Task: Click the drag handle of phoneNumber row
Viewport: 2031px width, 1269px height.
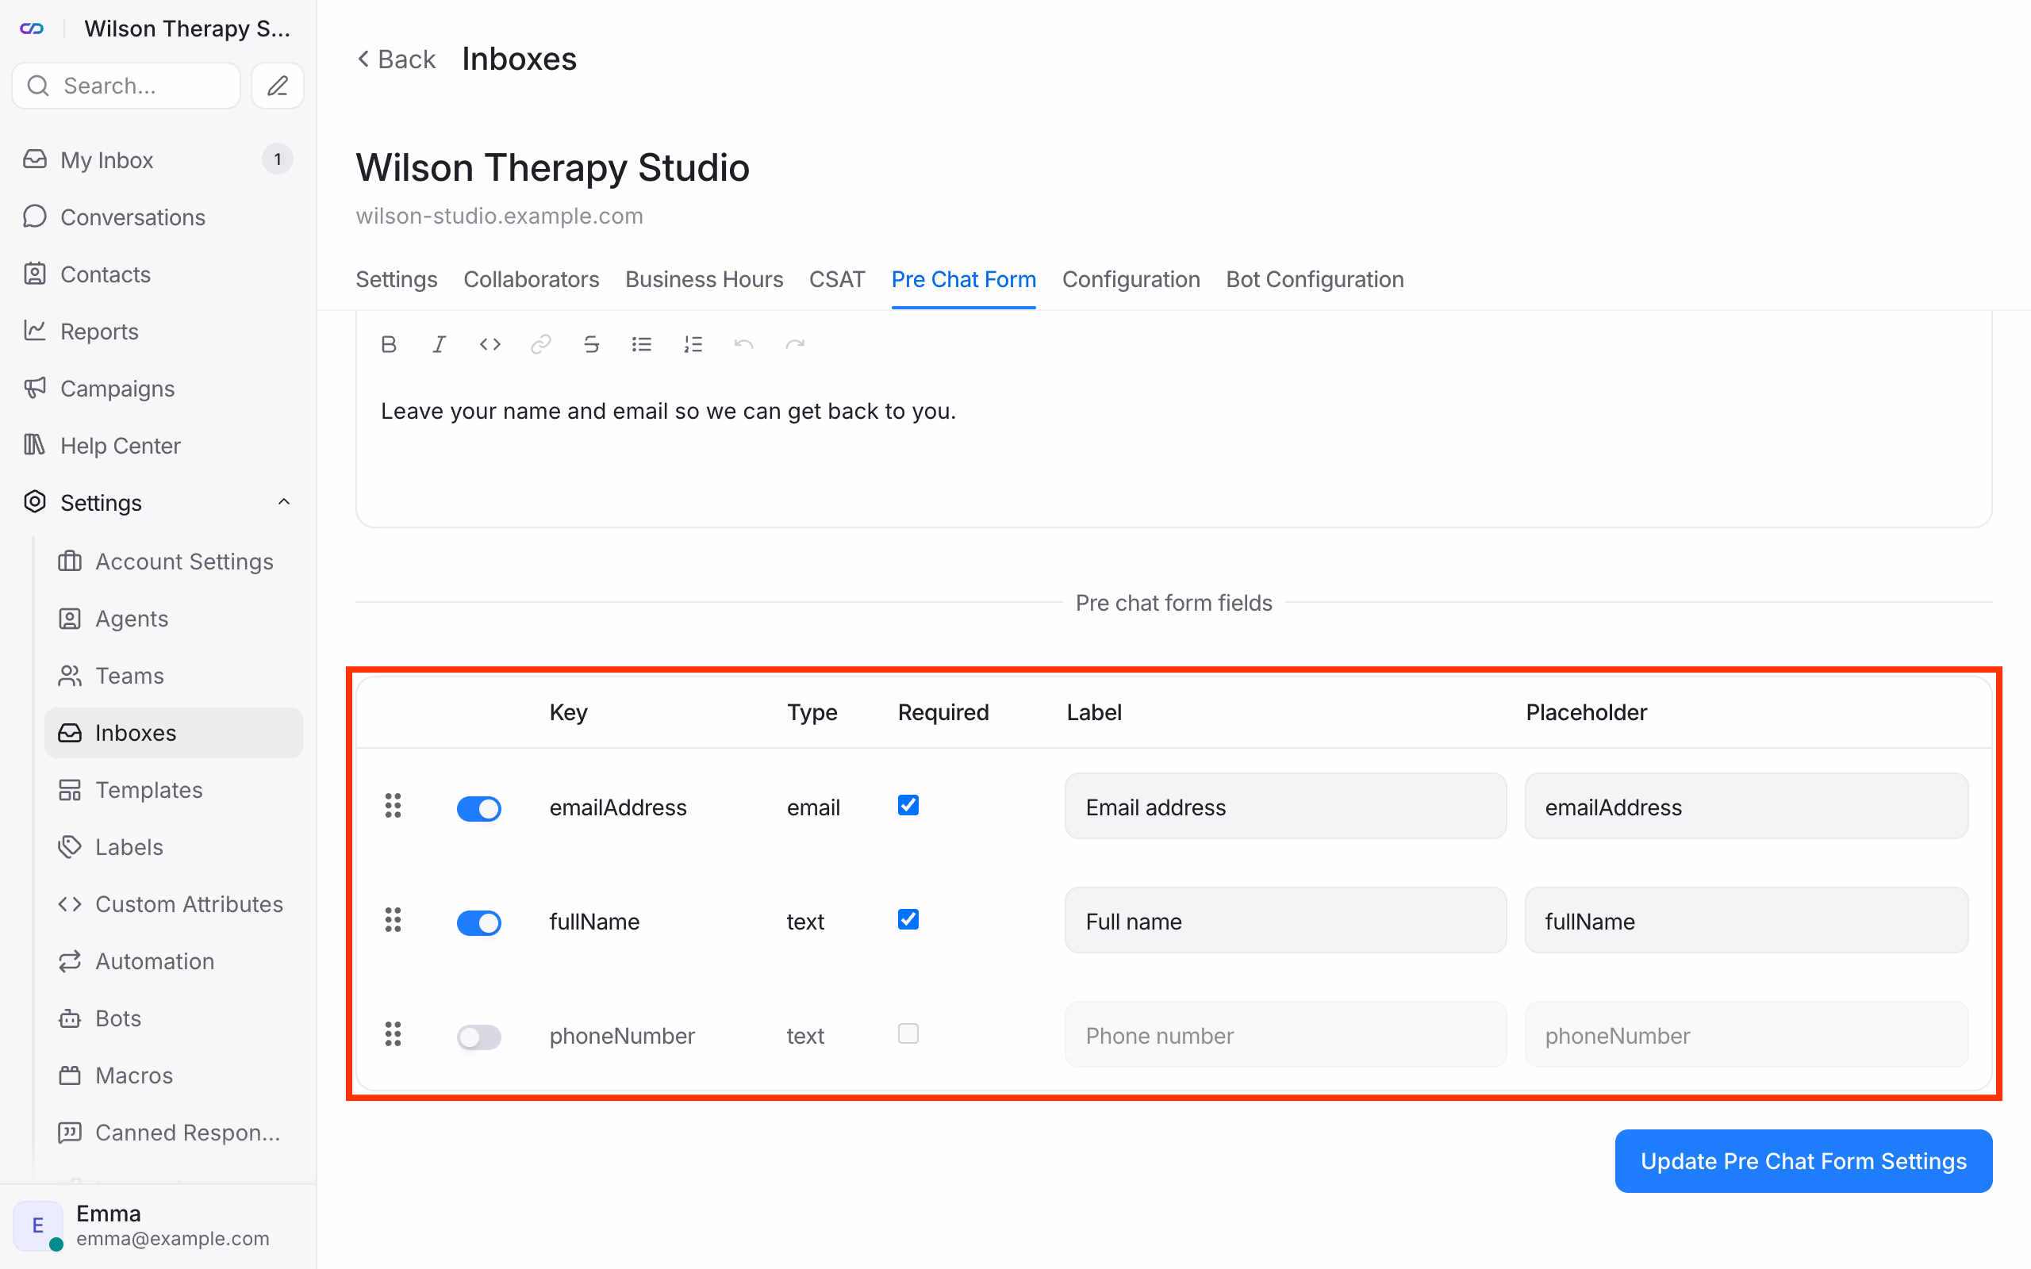Action: coord(393,1034)
